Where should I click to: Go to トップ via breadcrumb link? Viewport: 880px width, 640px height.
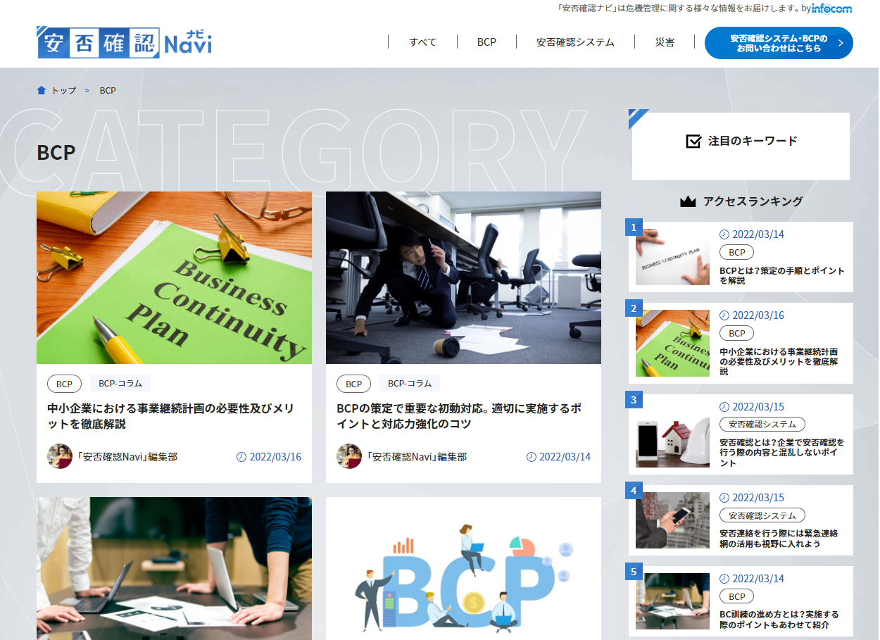point(64,91)
